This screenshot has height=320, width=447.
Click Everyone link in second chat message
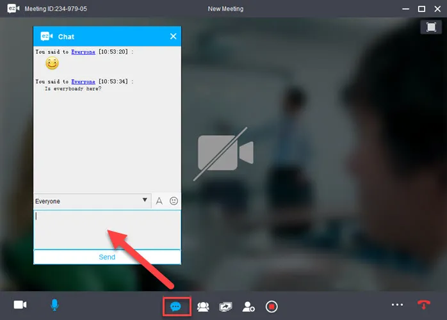pos(83,81)
